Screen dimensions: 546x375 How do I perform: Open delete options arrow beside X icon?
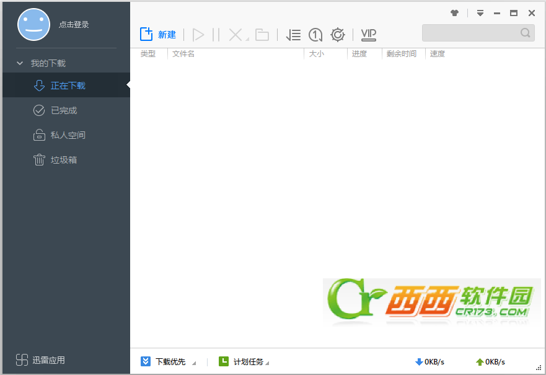247,39
